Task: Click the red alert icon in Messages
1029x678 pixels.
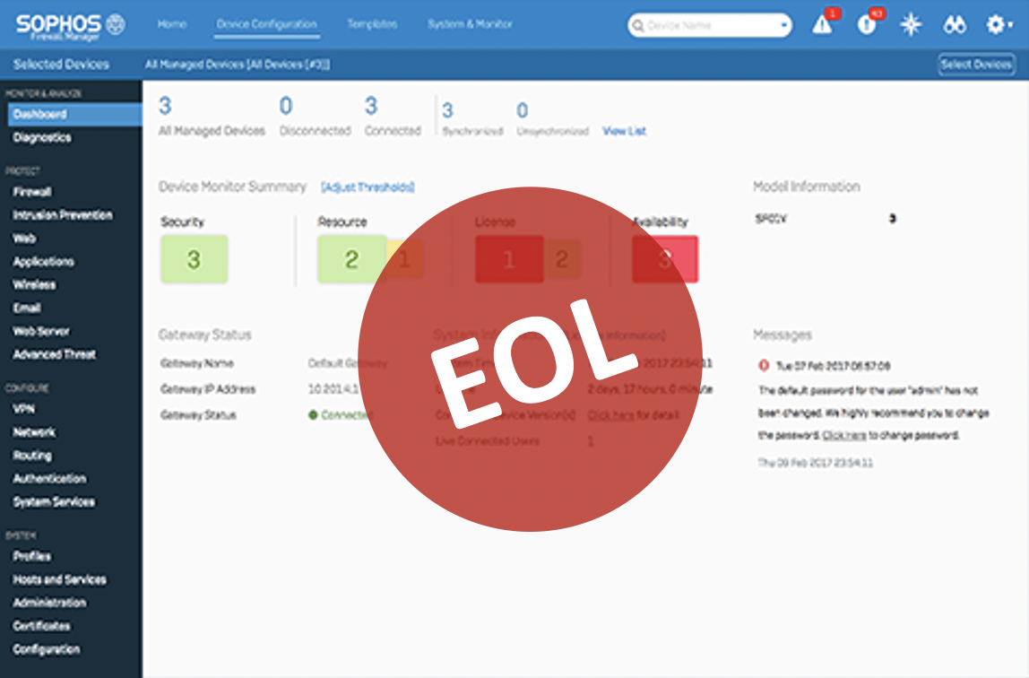Action: tap(764, 366)
